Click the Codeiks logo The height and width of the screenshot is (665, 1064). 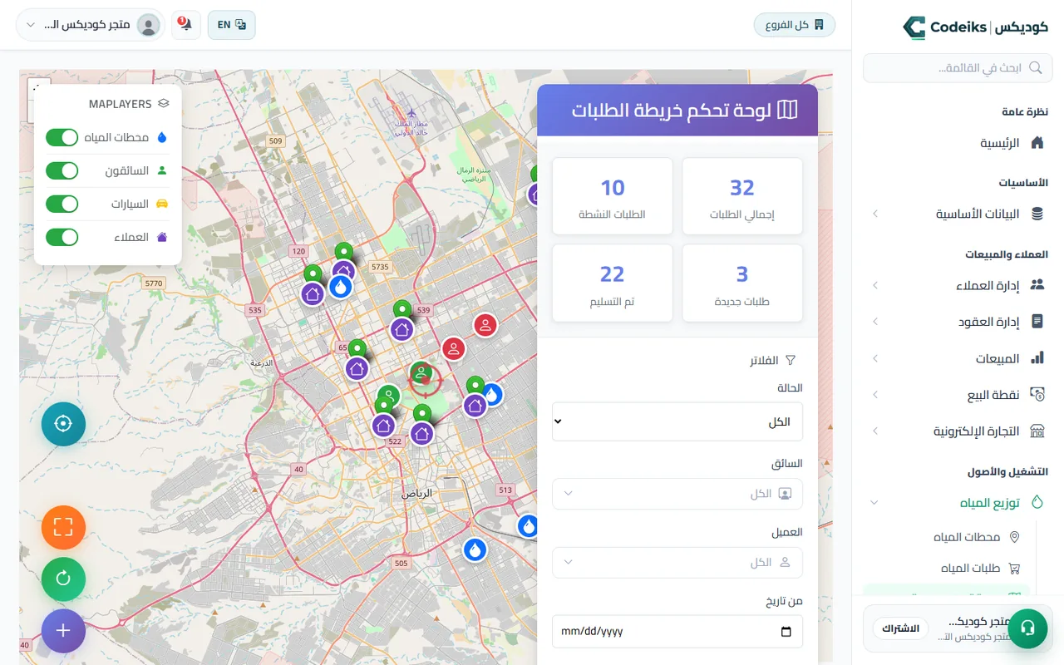[x=976, y=27]
